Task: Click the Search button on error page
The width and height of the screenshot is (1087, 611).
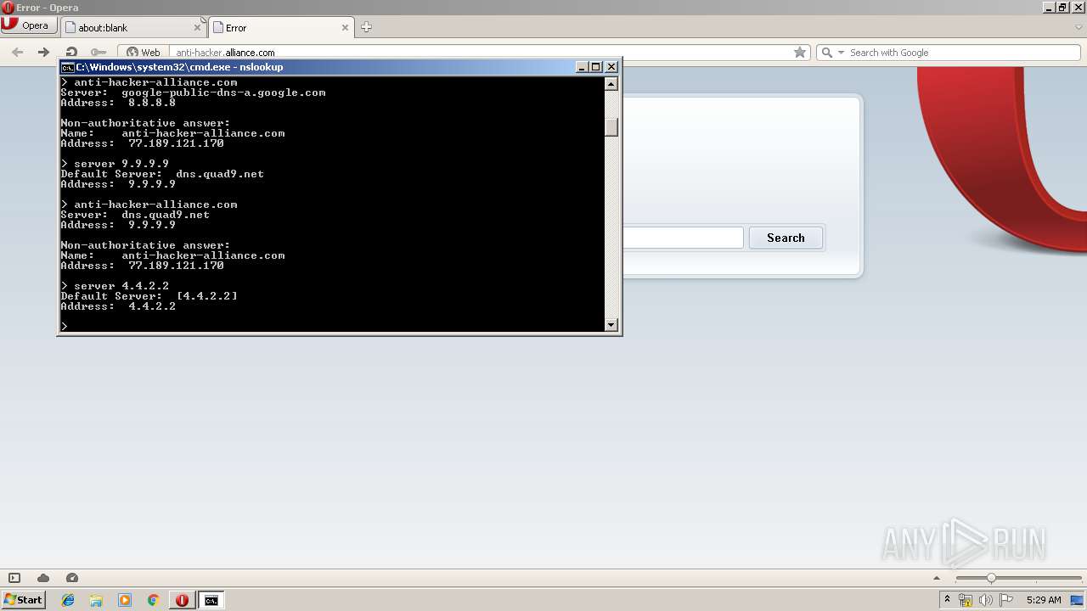Action: [786, 238]
